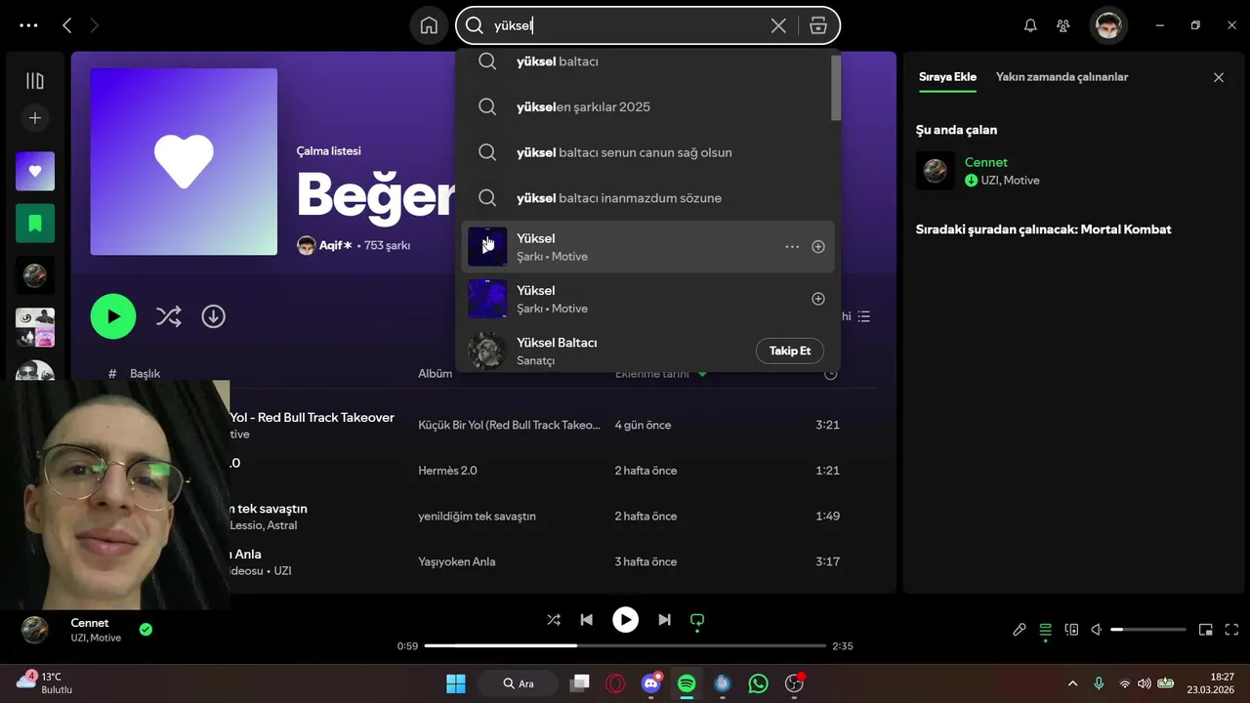This screenshot has height=703, width=1250.
Task: Play the Liked Songs playlist
Action: [113, 316]
